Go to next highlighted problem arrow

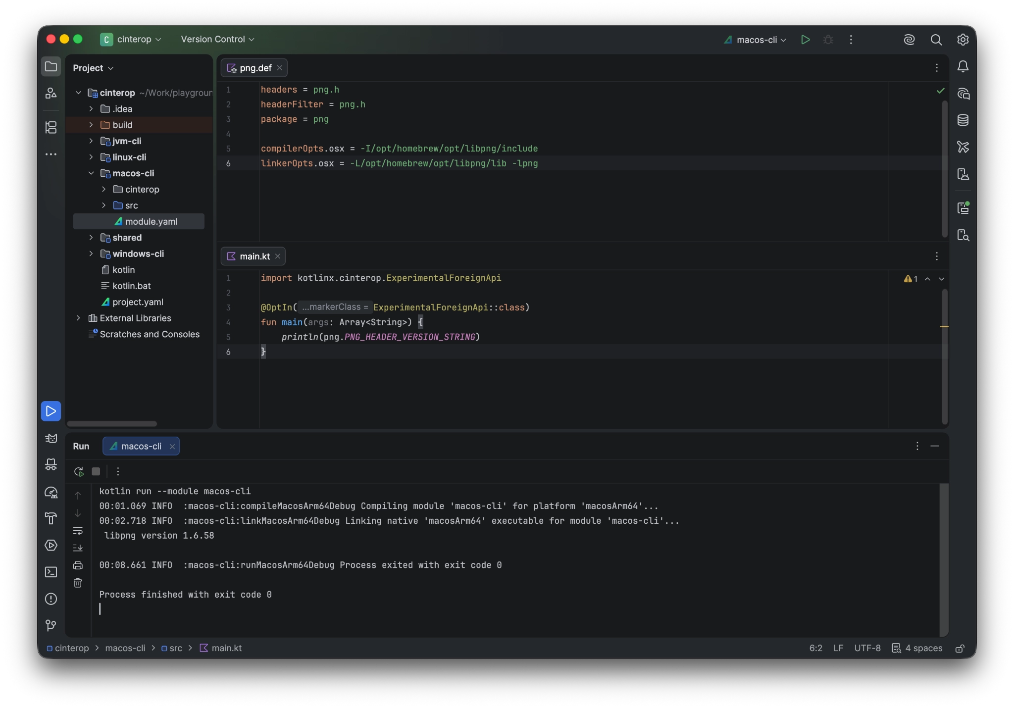pos(942,279)
